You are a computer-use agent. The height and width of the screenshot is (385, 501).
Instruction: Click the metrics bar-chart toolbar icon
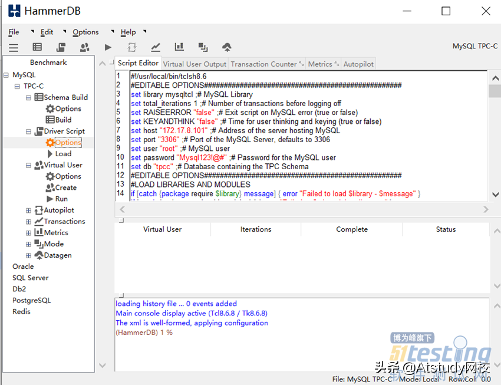click(x=179, y=47)
